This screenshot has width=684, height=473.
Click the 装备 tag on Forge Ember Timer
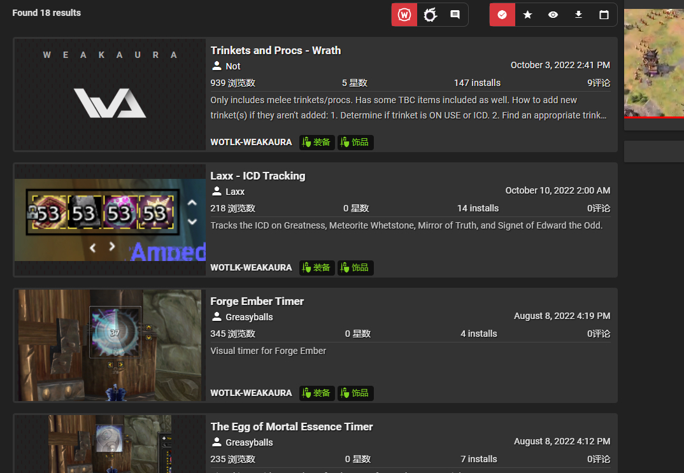[x=317, y=393]
